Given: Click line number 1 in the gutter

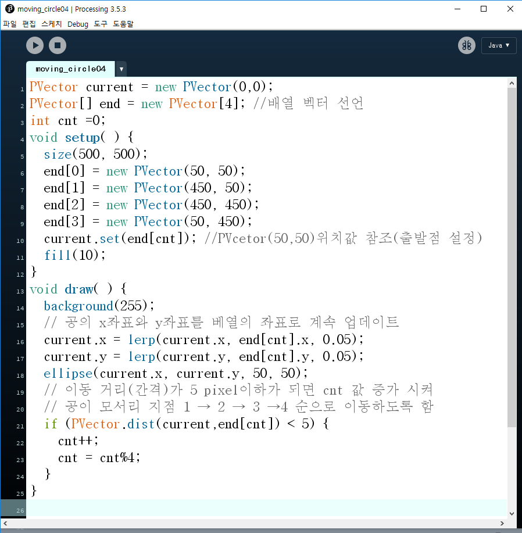Looking at the screenshot, I should coord(22,89).
